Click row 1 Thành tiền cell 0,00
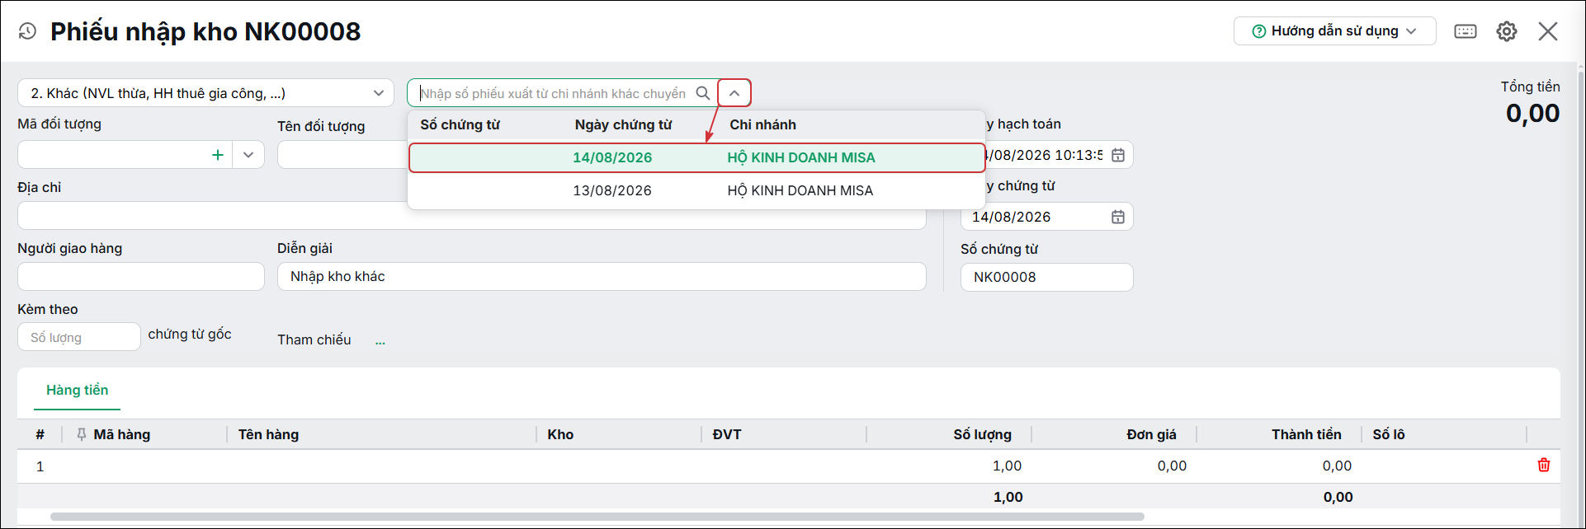This screenshot has height=529, width=1586. 1279,466
